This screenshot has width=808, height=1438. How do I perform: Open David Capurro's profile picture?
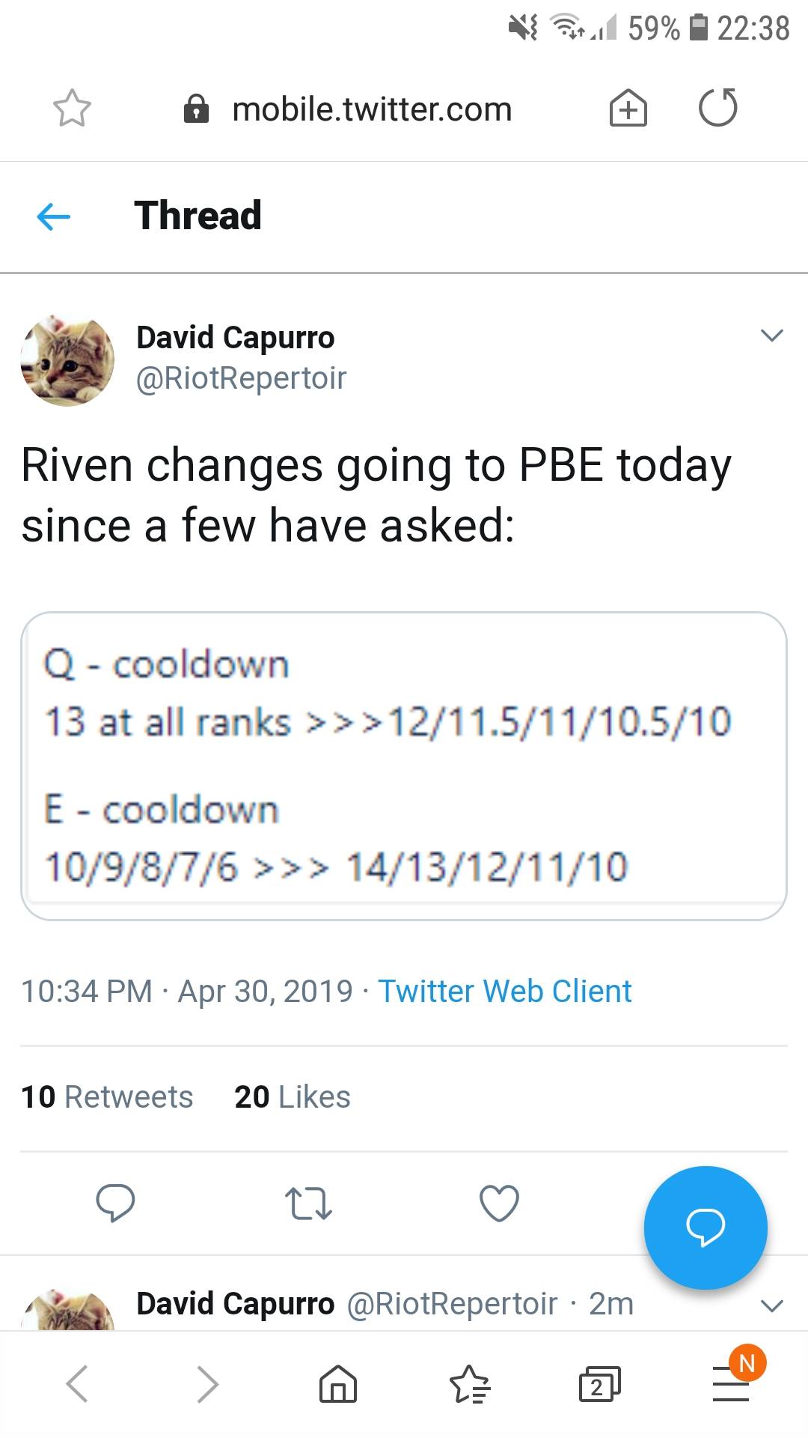coord(67,360)
